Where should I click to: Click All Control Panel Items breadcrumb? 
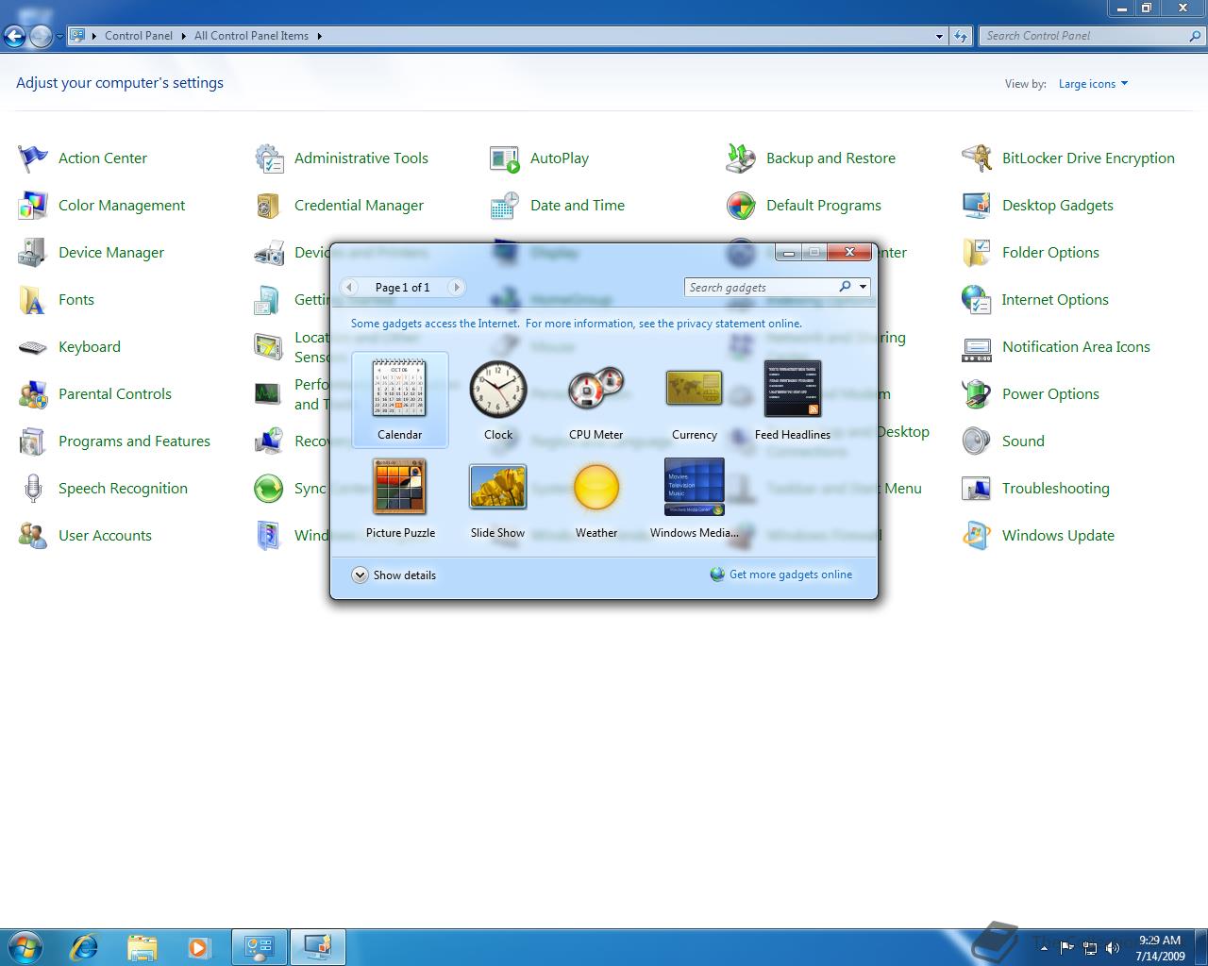(251, 36)
